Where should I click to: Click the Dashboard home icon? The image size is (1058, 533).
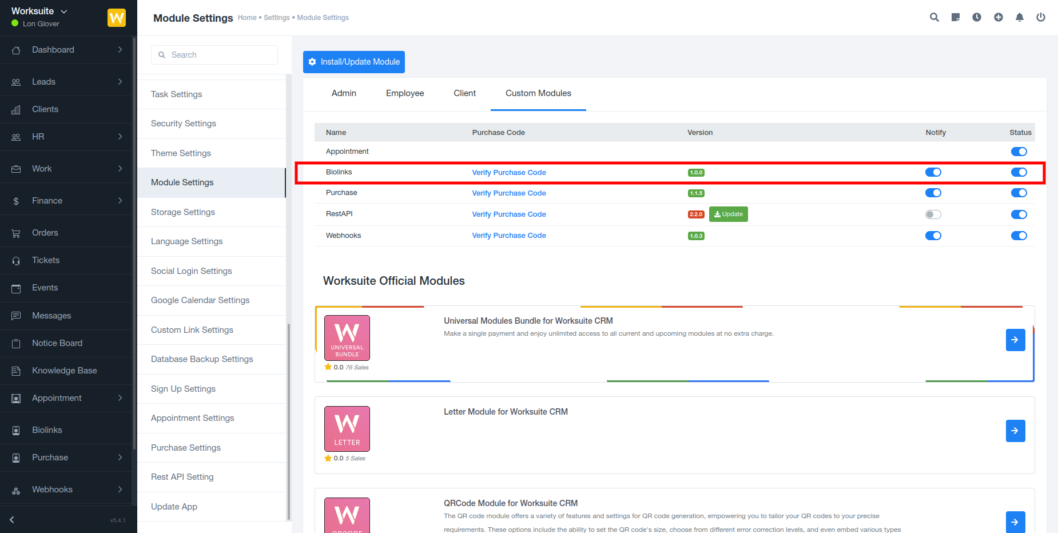(16, 50)
